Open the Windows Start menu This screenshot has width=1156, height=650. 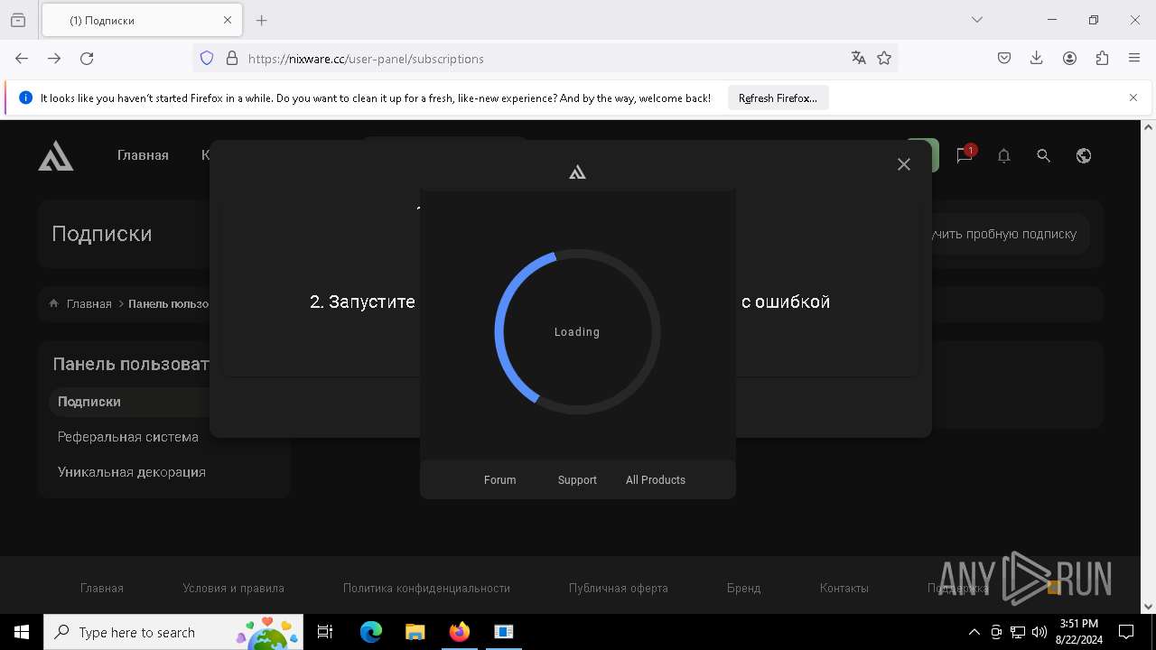(x=22, y=632)
